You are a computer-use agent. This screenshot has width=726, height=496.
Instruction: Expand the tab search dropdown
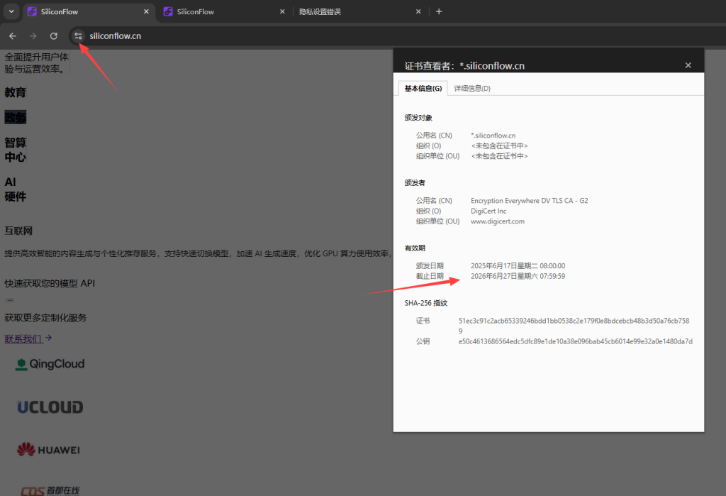point(11,11)
